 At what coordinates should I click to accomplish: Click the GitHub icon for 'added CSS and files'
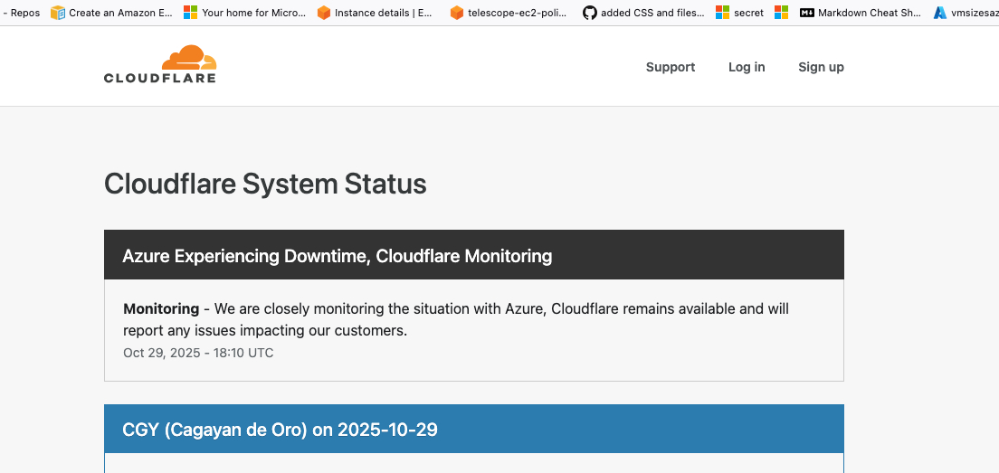590,13
